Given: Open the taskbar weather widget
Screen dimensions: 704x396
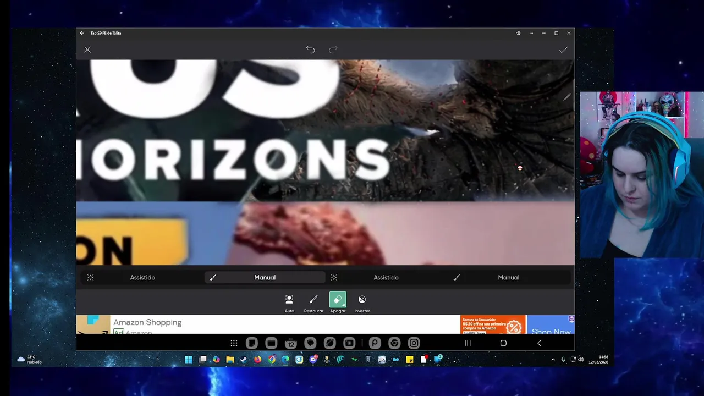Looking at the screenshot, I should pos(29,360).
